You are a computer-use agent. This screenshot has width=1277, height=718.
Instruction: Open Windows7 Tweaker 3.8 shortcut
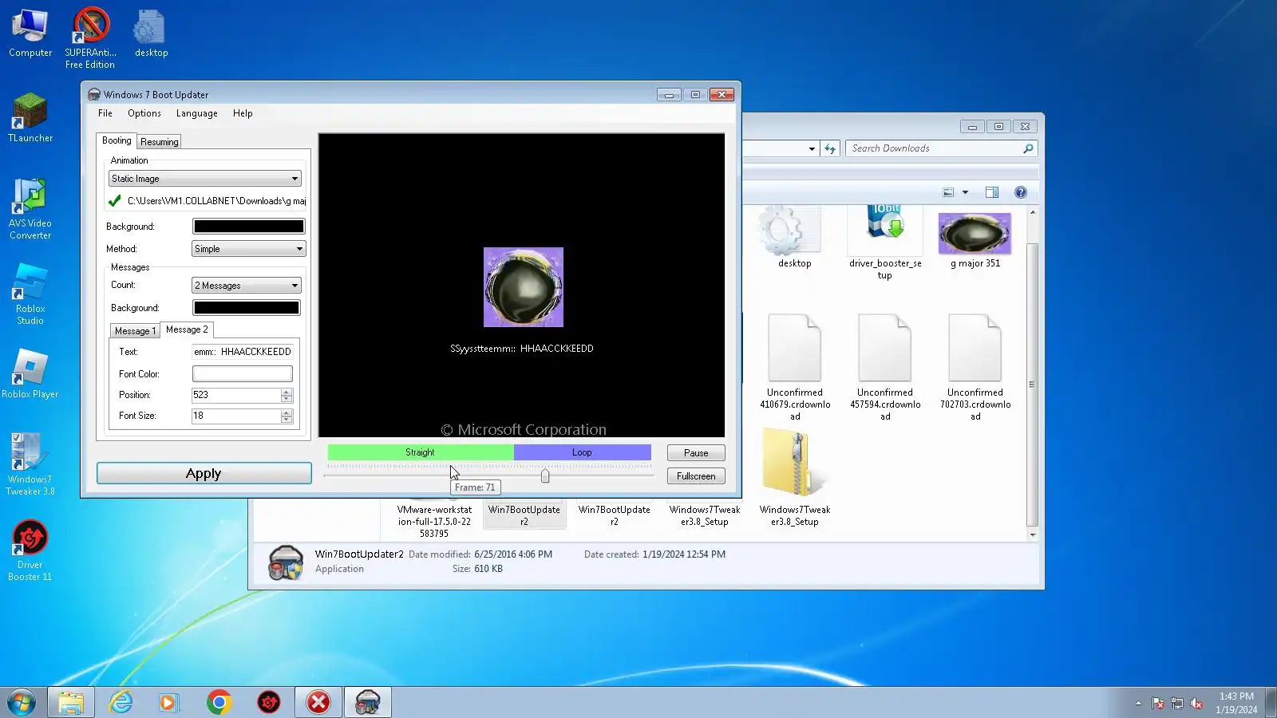(x=30, y=465)
